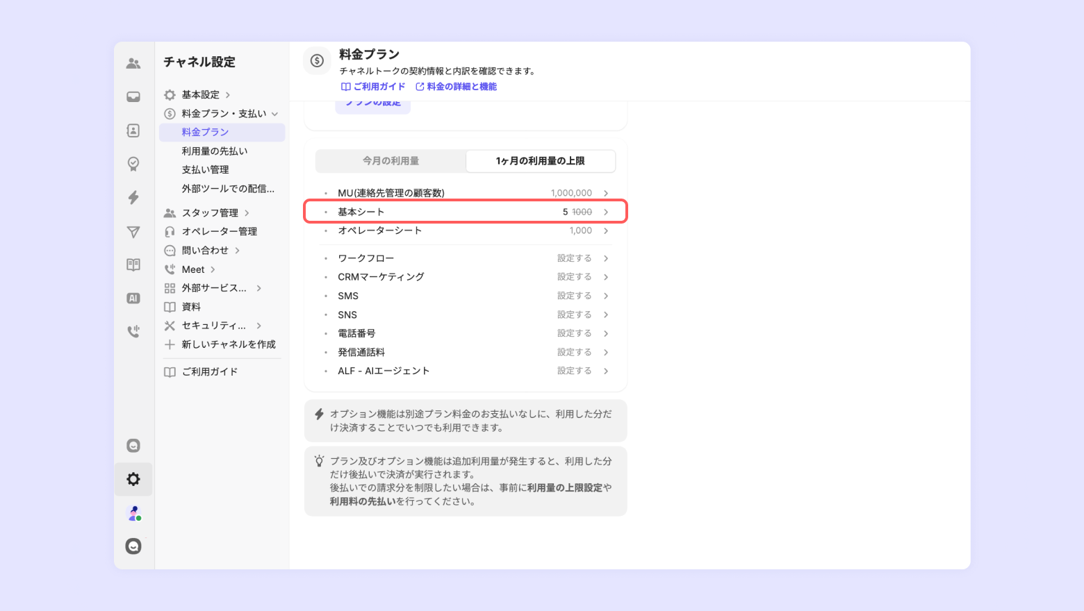This screenshot has height=611, width=1084.
Task: Open 料金の詳細と機能 external link
Action: (457, 87)
